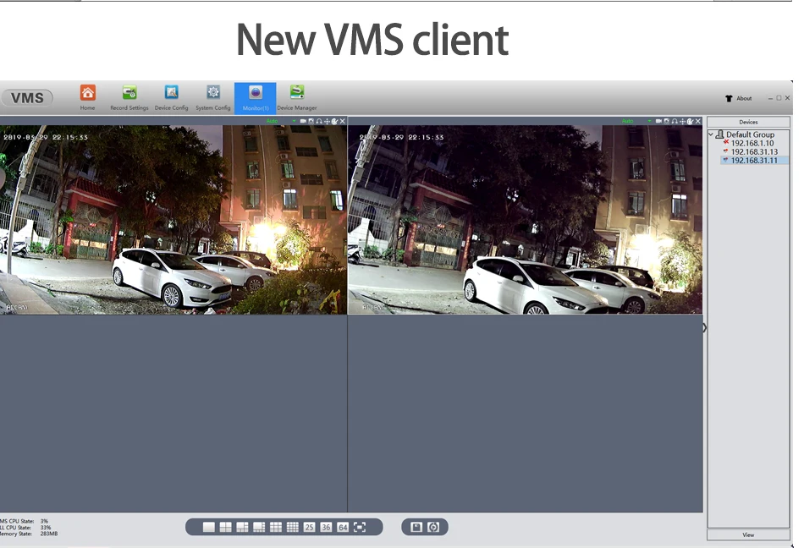The height and width of the screenshot is (548, 804).
Task: Open PTZ control for the left camera view
Action: (x=327, y=122)
